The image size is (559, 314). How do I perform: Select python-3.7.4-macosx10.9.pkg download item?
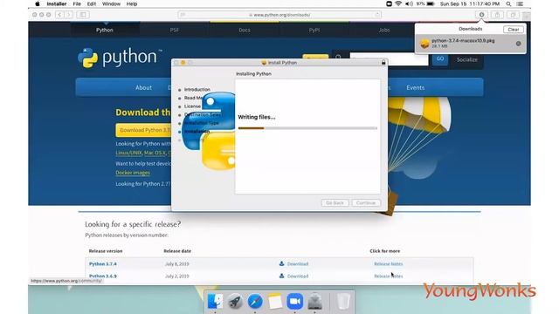(471, 44)
